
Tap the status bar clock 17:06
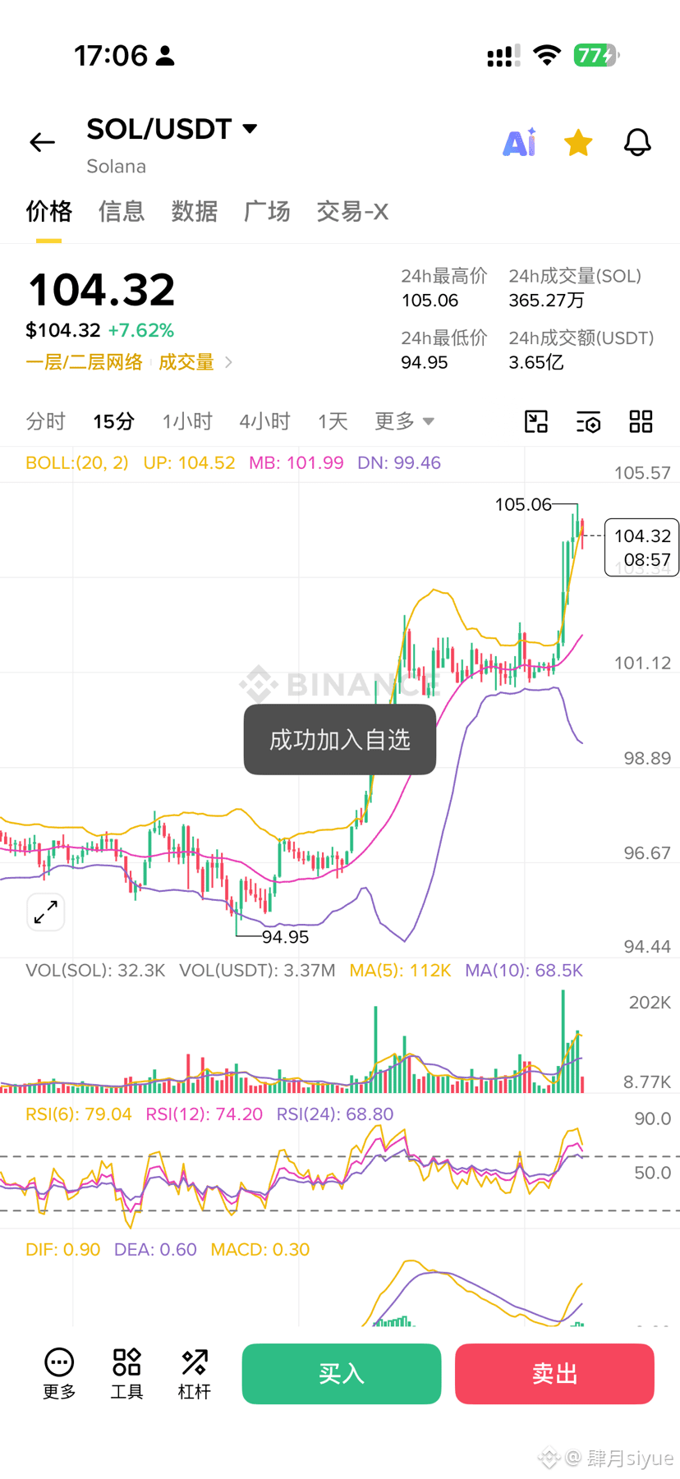(x=111, y=56)
